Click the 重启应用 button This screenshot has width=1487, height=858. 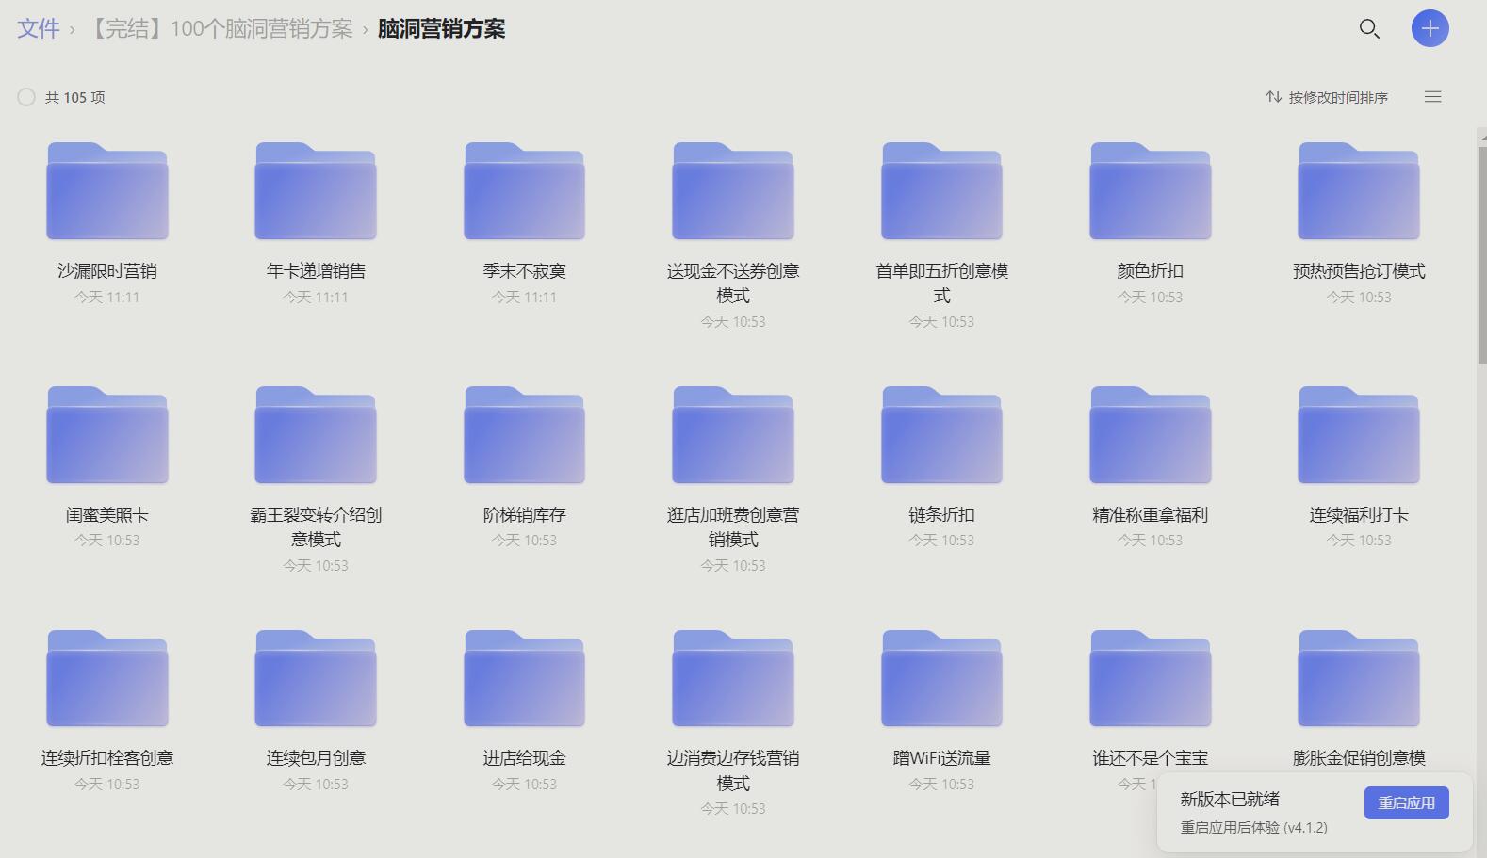click(x=1406, y=802)
